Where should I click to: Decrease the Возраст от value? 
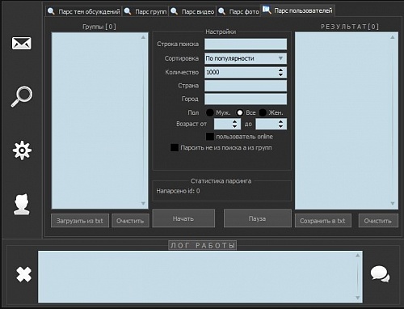234,126
